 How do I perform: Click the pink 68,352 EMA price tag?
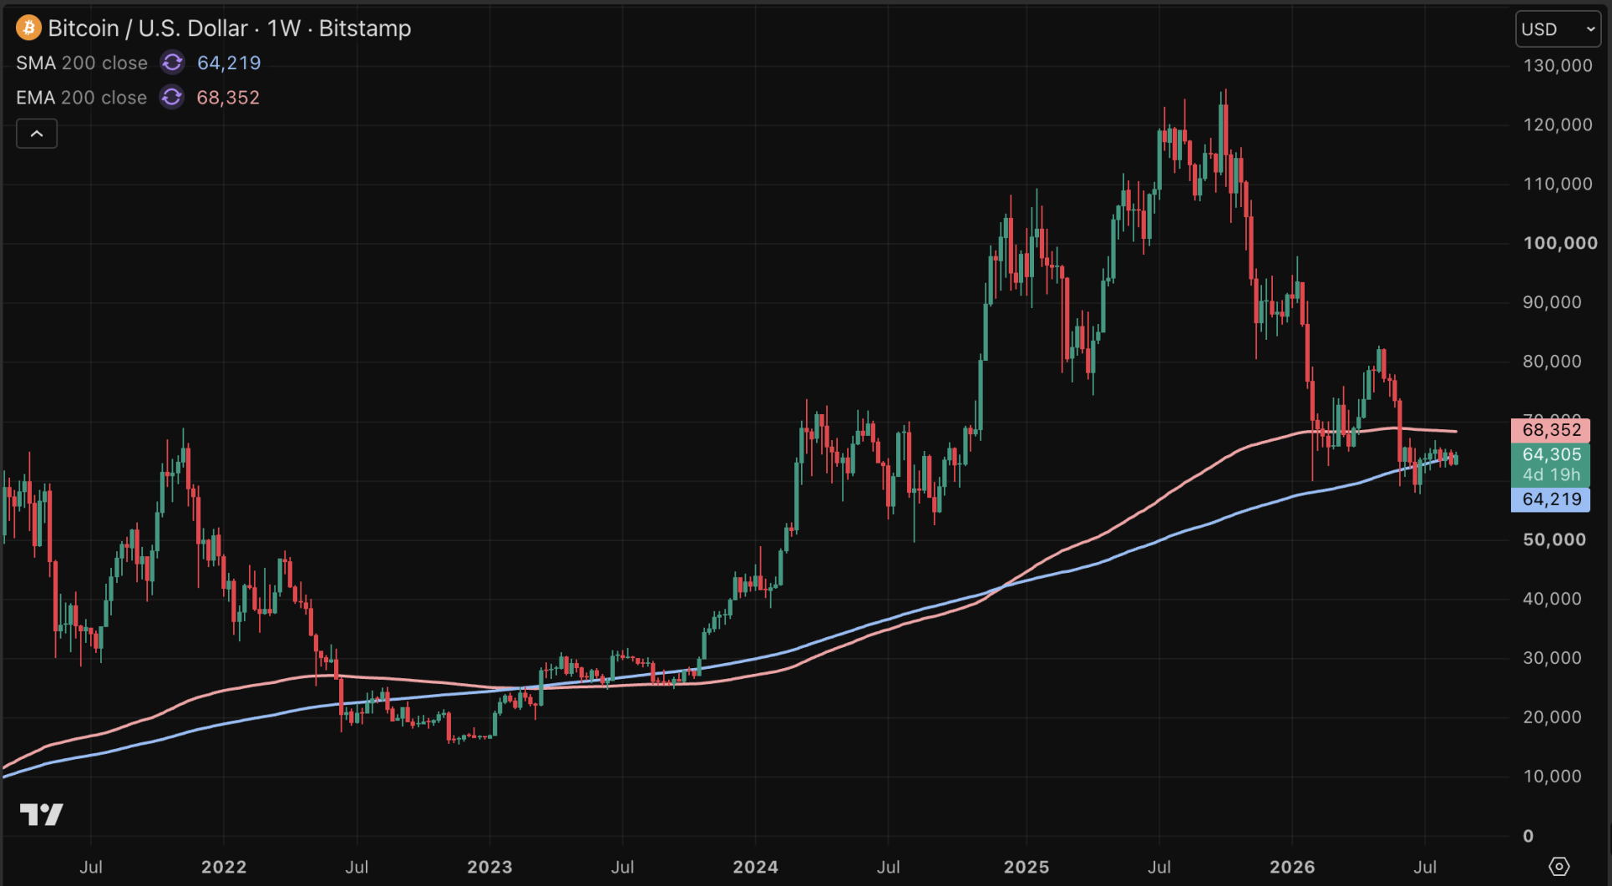pos(1551,430)
